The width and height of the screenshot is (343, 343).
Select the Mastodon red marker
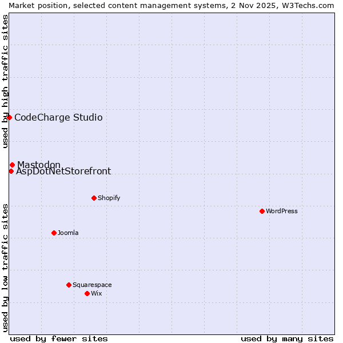click(x=12, y=165)
